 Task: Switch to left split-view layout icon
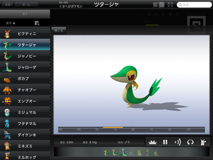(x=155, y=5)
